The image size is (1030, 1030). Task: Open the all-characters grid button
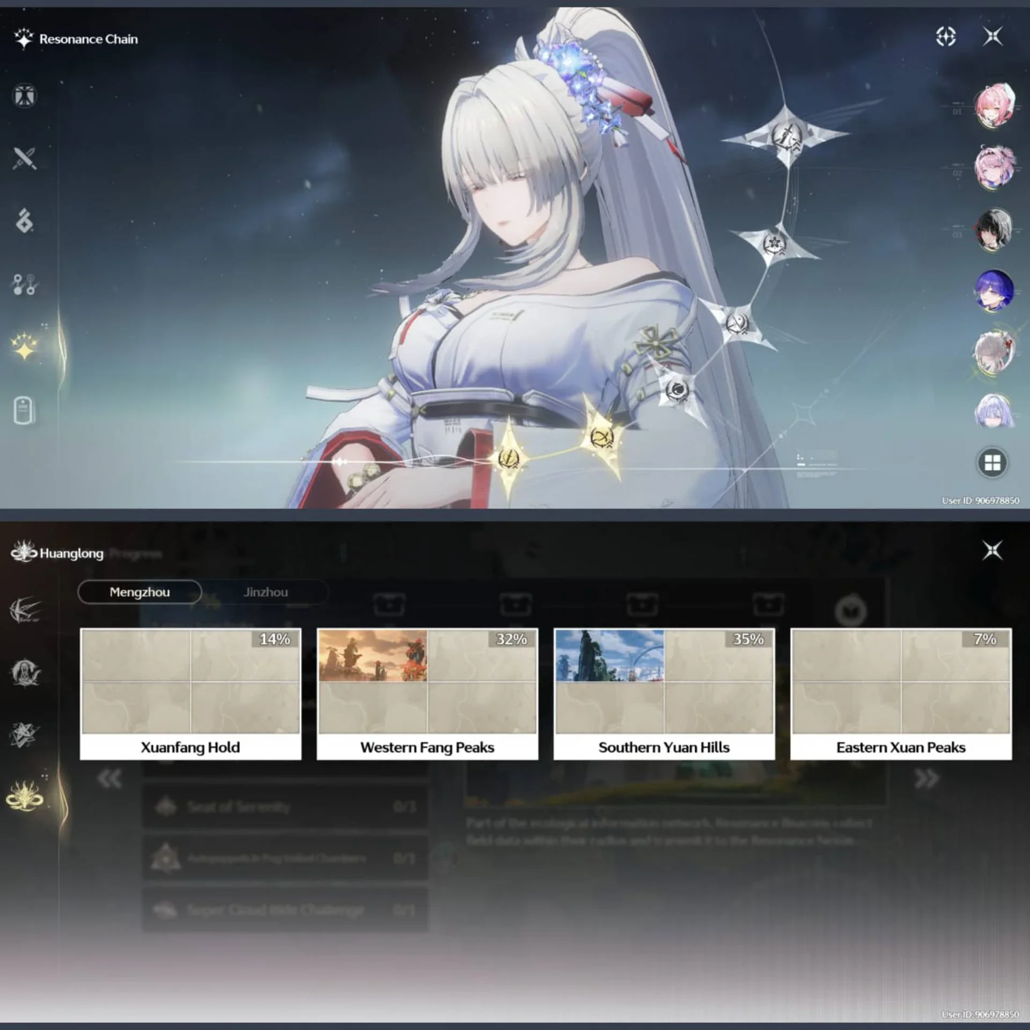[992, 462]
